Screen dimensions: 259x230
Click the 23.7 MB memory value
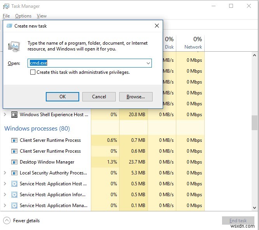click(x=137, y=162)
